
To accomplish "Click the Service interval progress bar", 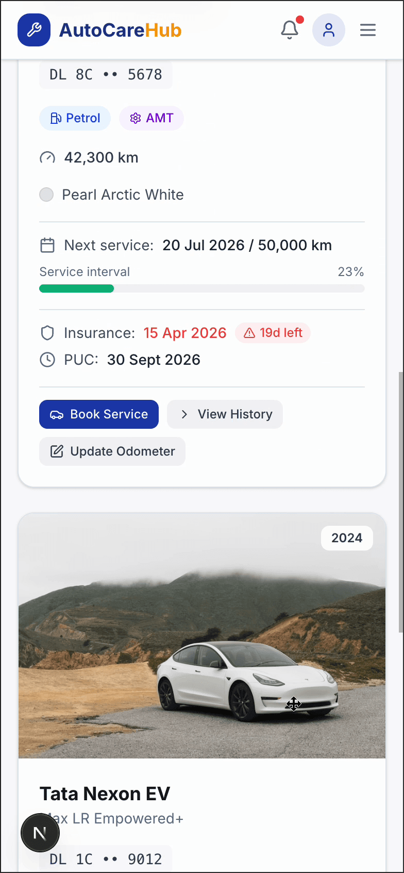I will (x=202, y=288).
